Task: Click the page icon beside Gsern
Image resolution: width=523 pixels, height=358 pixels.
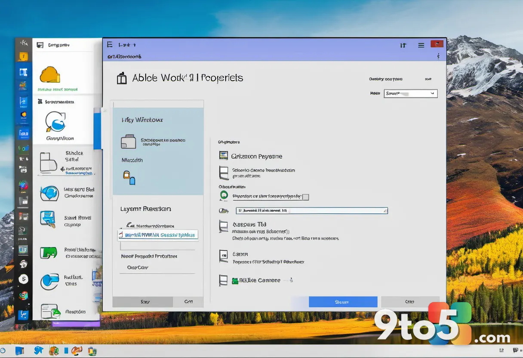Action: pos(223,256)
